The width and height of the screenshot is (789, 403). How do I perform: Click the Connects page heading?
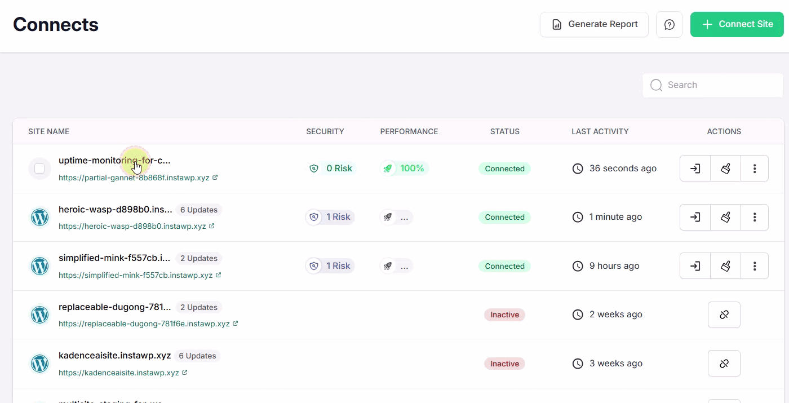pos(56,24)
